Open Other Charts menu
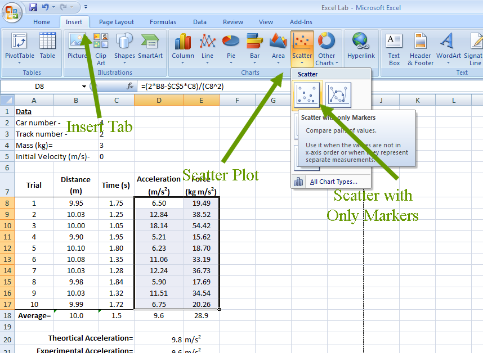483x353 pixels. (327, 48)
